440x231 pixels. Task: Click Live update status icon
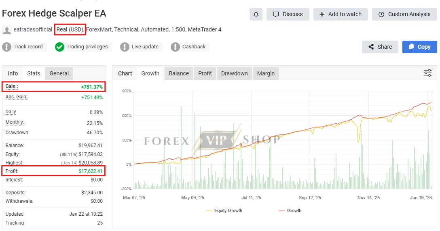point(125,47)
